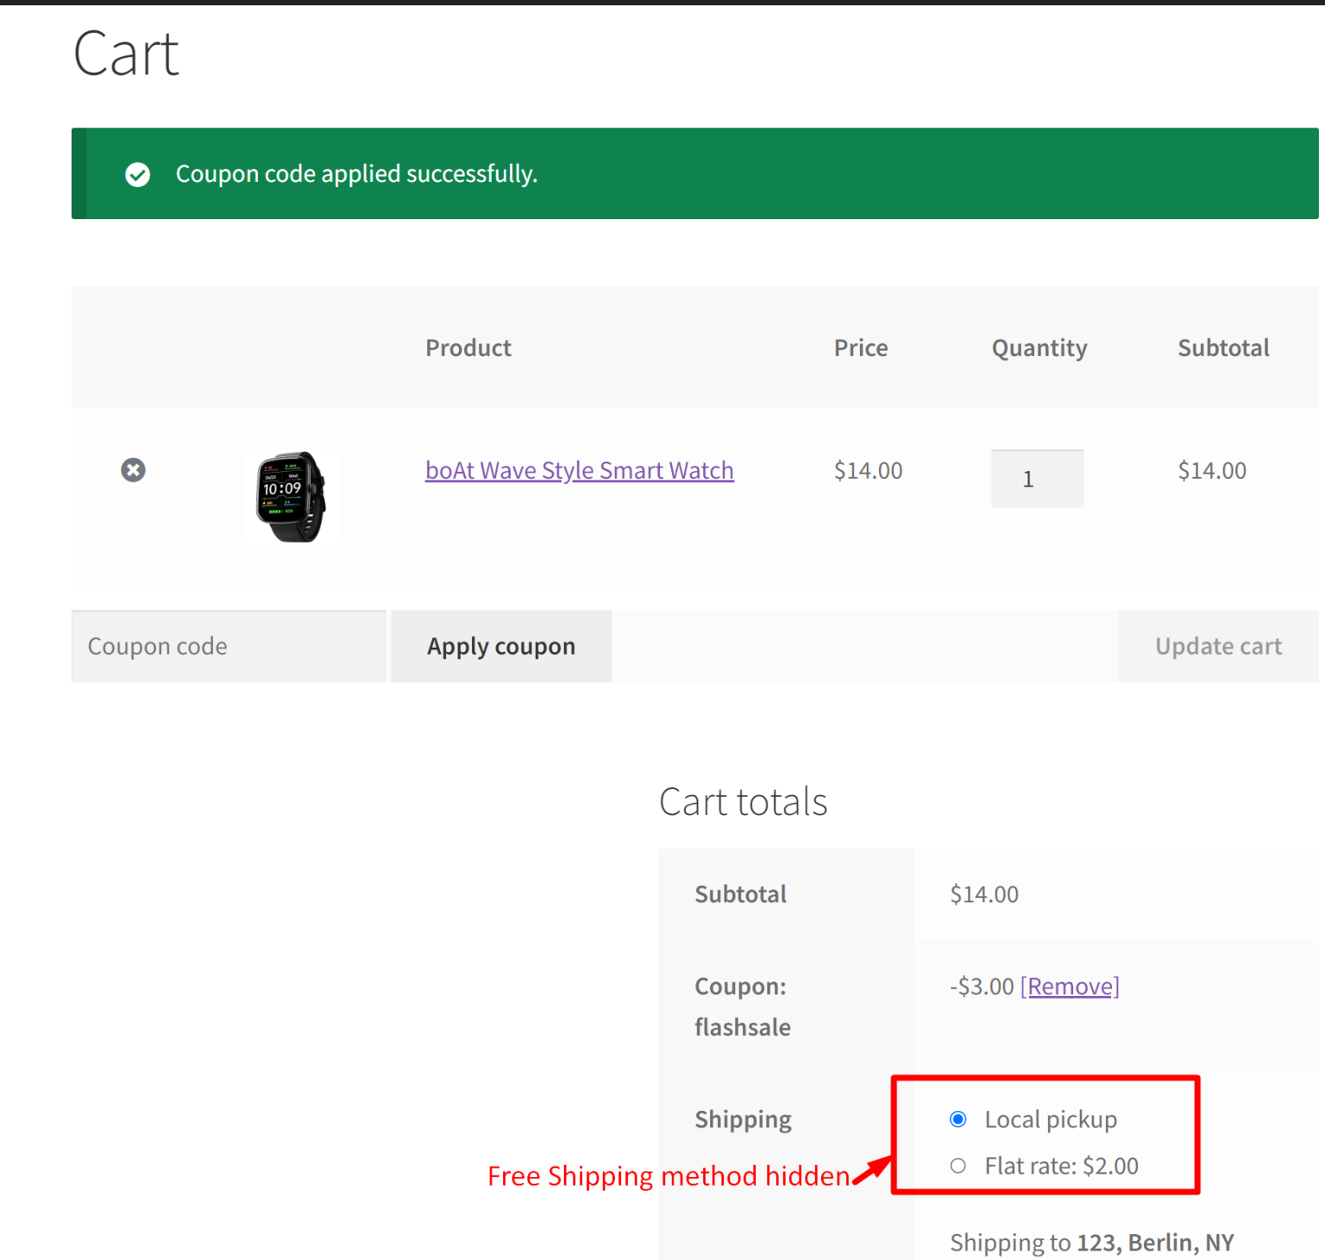Viewport: 1325px width, 1260px height.
Task: Apply the entered coupon code
Action: 501,646
